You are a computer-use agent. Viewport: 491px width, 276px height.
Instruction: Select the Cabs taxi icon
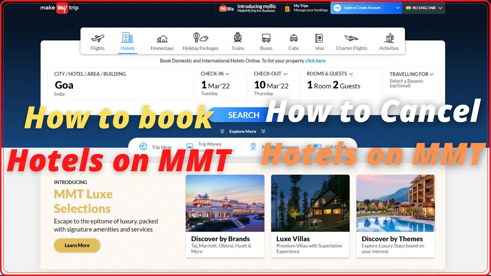coord(294,38)
